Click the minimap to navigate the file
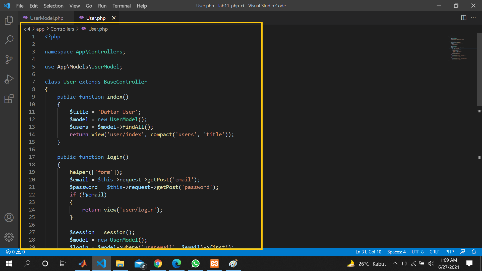Image resolution: width=482 pixels, height=271 pixels. click(461, 46)
